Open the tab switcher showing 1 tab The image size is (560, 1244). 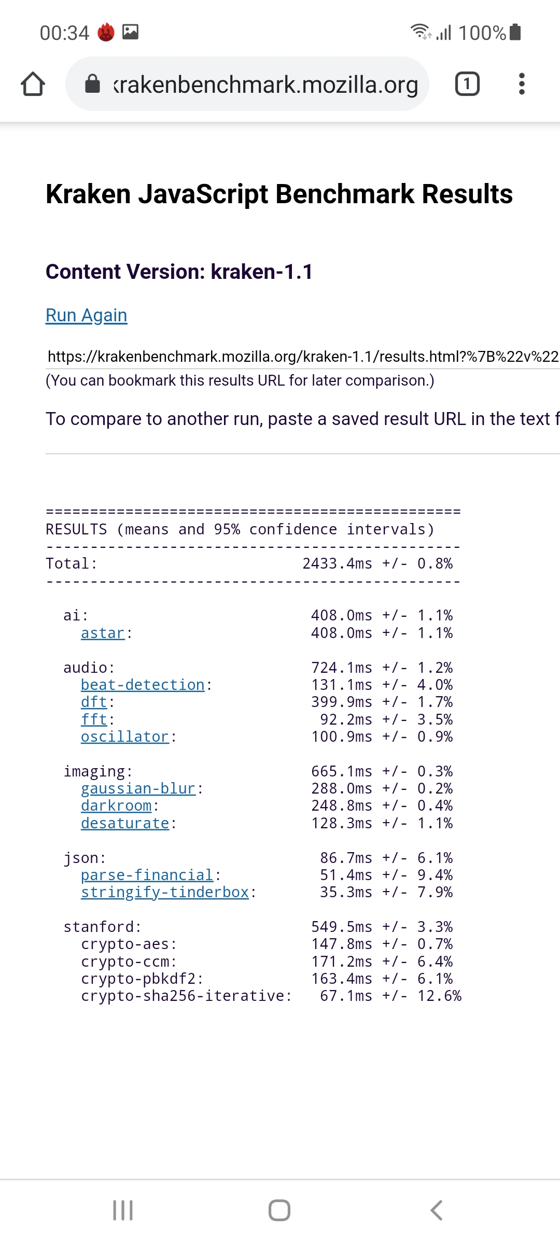(x=467, y=84)
